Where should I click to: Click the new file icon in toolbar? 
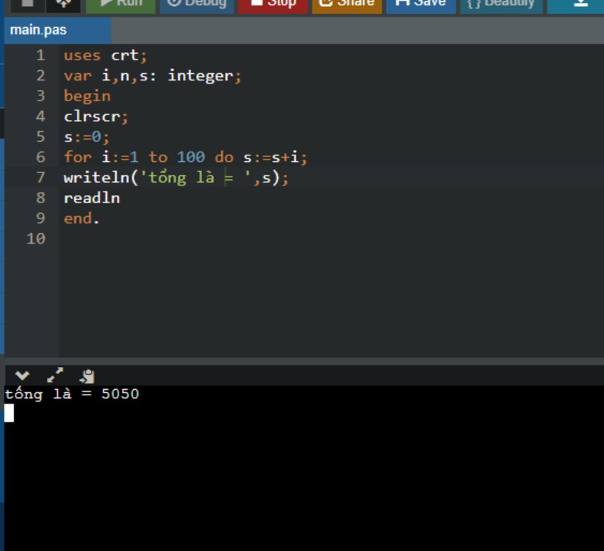click(27, 5)
